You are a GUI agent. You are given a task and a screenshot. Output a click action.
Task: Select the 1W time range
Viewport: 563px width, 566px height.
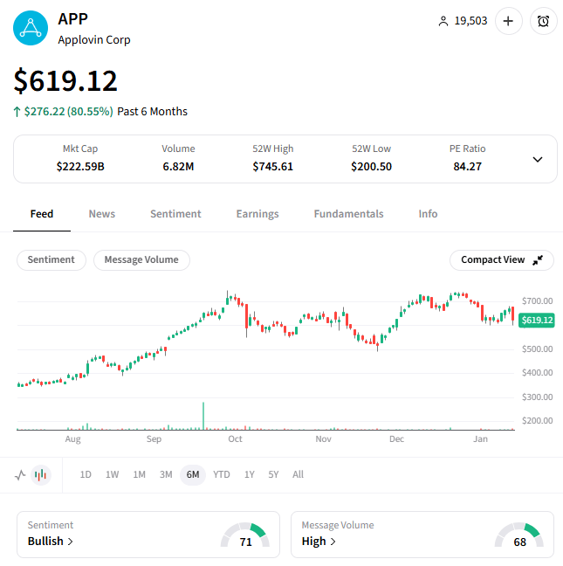[113, 474]
